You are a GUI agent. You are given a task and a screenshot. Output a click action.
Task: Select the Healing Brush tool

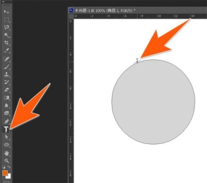coord(7,59)
